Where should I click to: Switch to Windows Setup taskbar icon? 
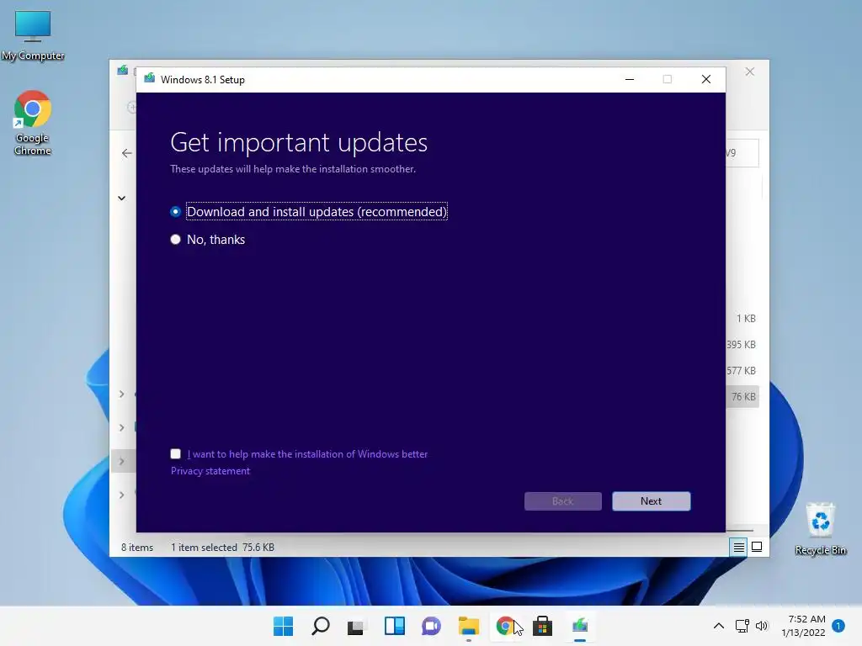[580, 626]
